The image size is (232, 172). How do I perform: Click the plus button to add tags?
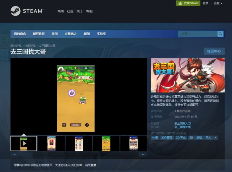[216, 138]
